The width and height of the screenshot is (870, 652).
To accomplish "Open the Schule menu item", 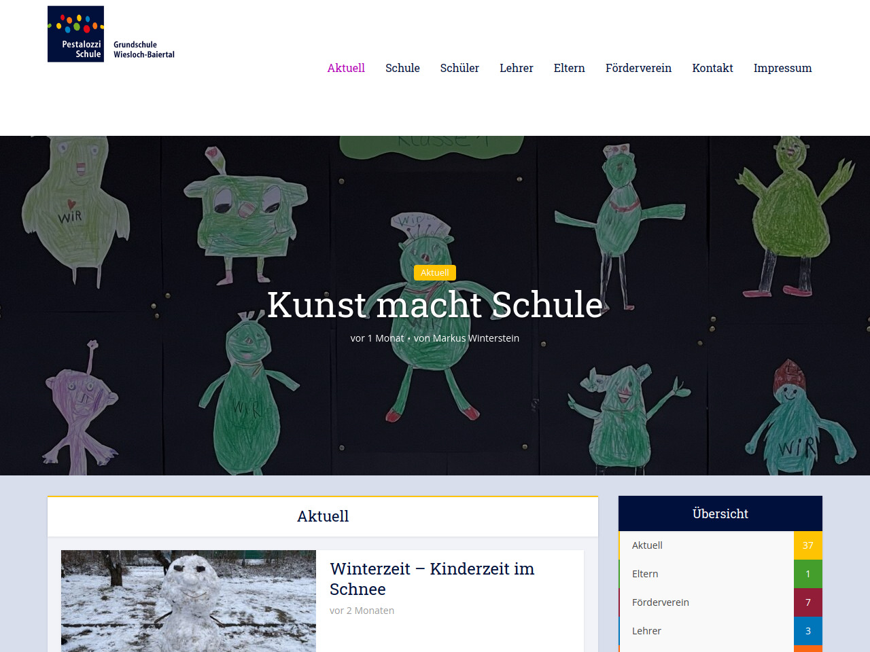I will [402, 68].
